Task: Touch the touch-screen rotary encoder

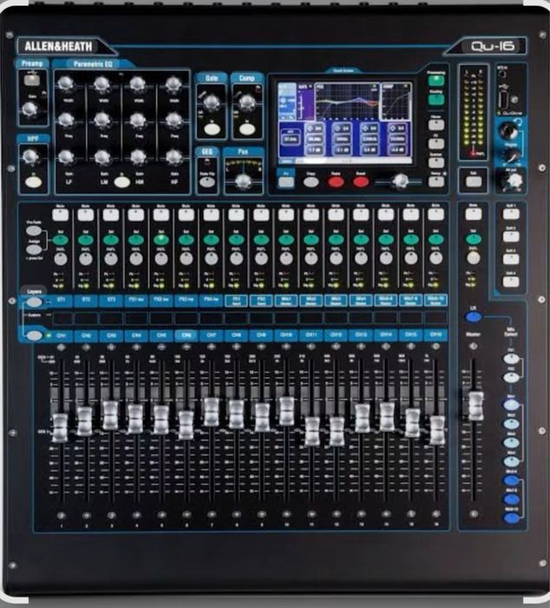Action: (400, 181)
